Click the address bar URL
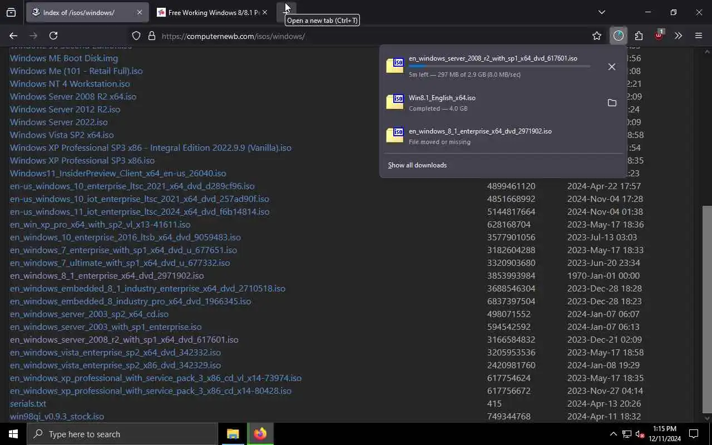The width and height of the screenshot is (712, 445). point(234,36)
